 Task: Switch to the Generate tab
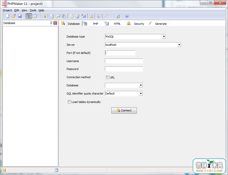click(158, 24)
